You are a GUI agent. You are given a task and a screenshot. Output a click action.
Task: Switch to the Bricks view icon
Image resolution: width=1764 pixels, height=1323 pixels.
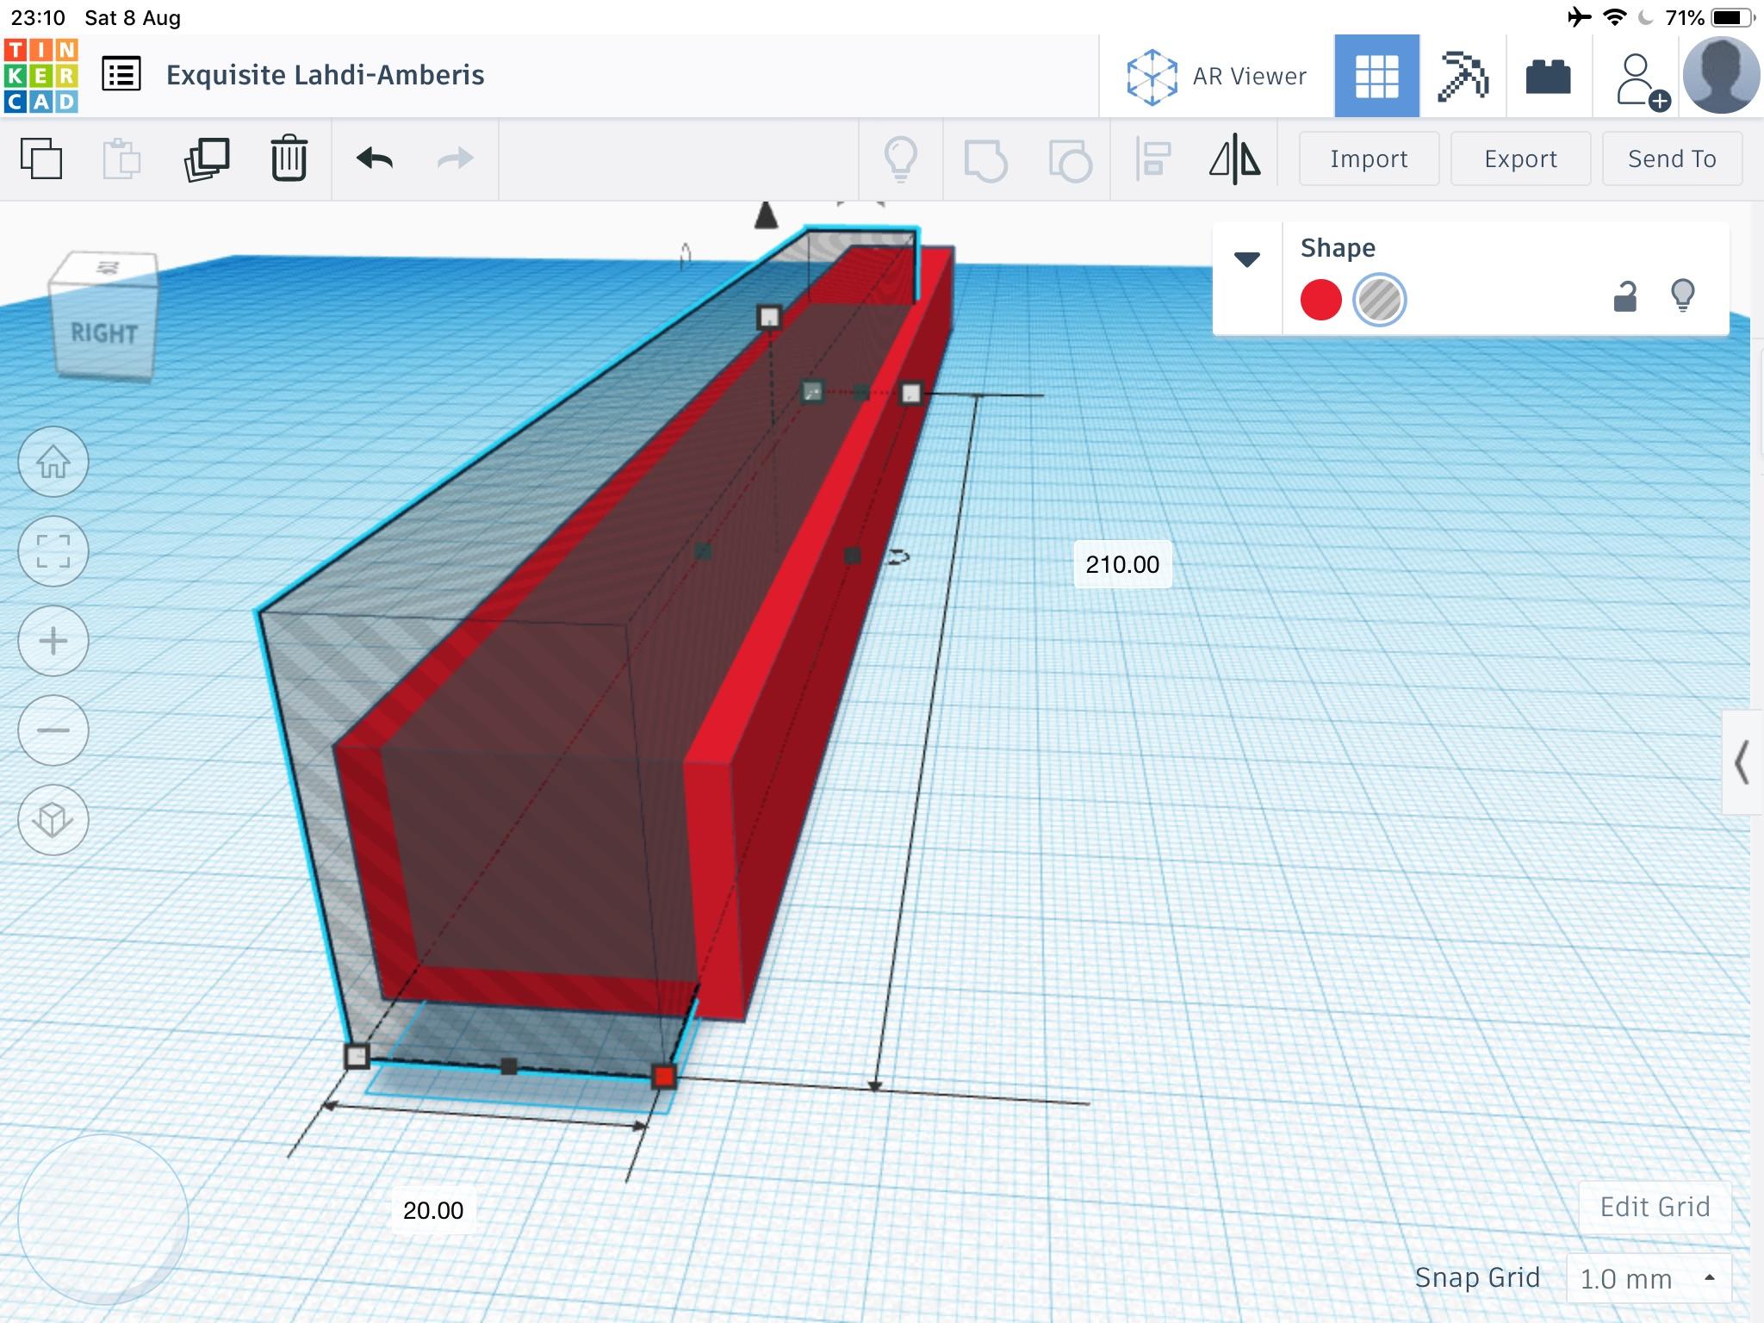1548,77
